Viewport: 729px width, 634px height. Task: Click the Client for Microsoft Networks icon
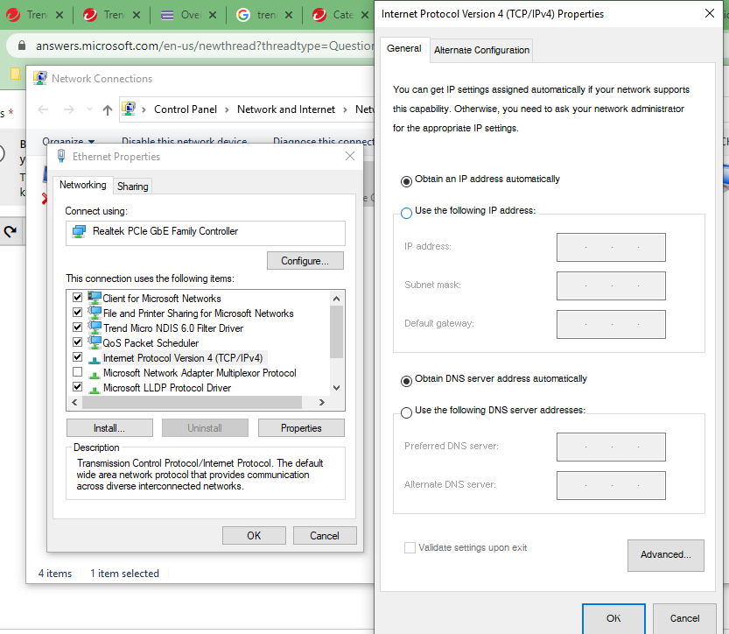(x=95, y=298)
